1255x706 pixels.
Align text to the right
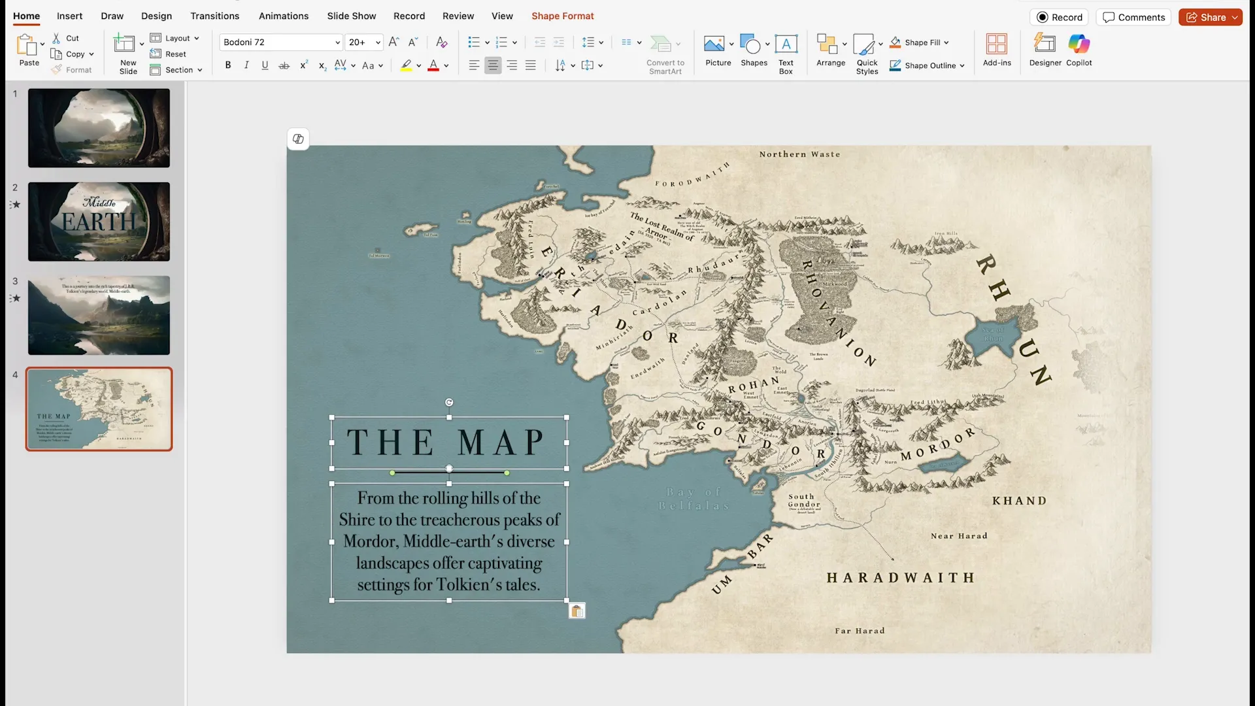[x=512, y=65]
